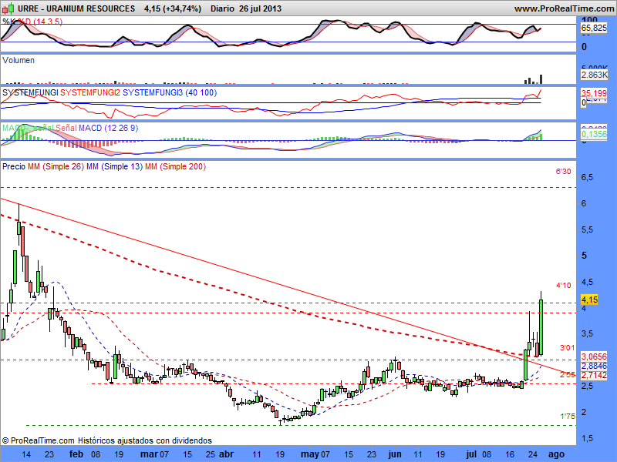The height and width of the screenshot is (462, 617).
Task: Click the ago label on date axis
Action: 556,454
